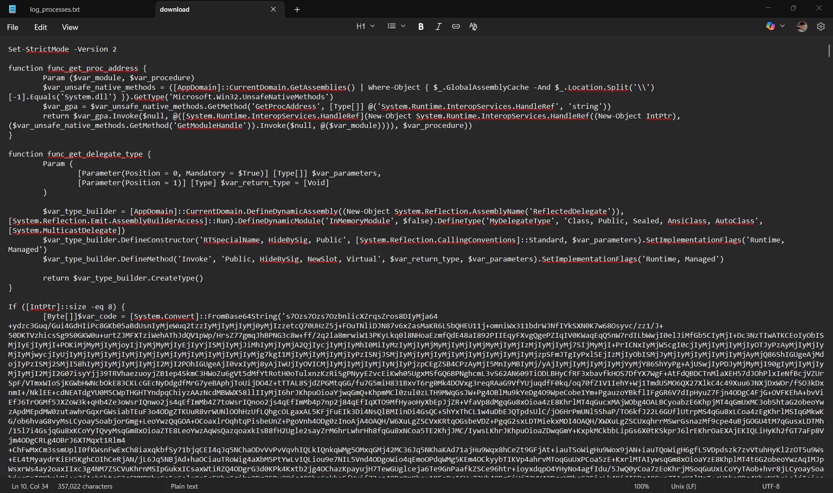Open Notepad settings with the gear icon
The height and width of the screenshot is (493, 833).
pos(821,26)
